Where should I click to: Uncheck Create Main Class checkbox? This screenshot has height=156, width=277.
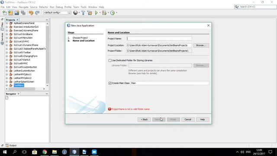tap(110, 83)
